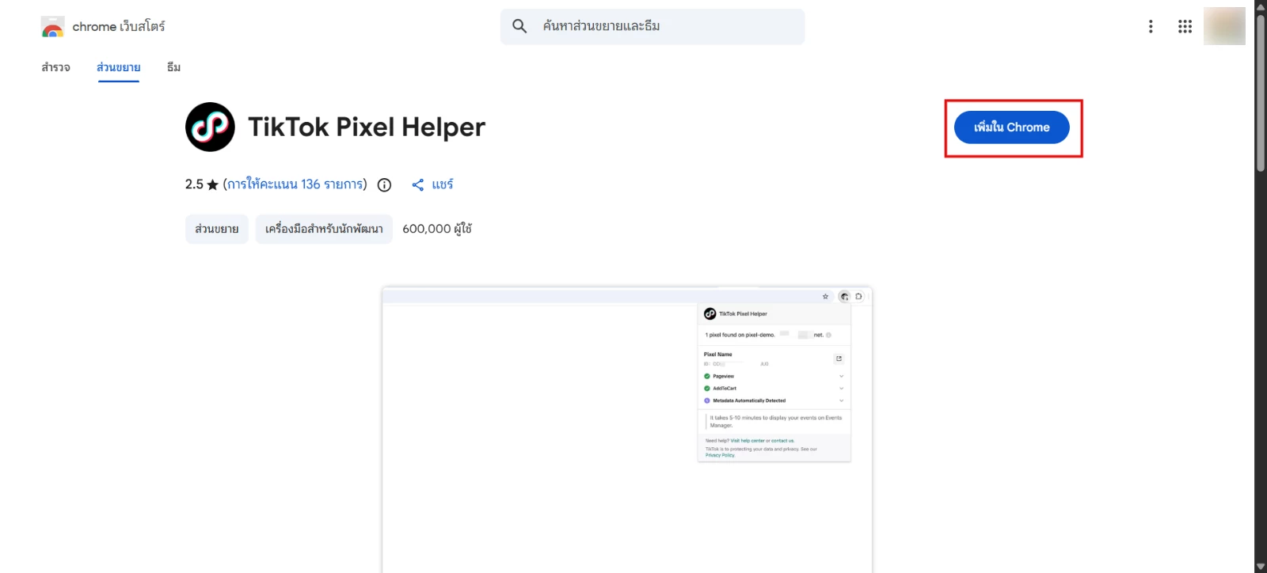Select the เครื่องมือสำหรับนักพัฒนา category chip
This screenshot has height=573, width=1267.
[324, 230]
